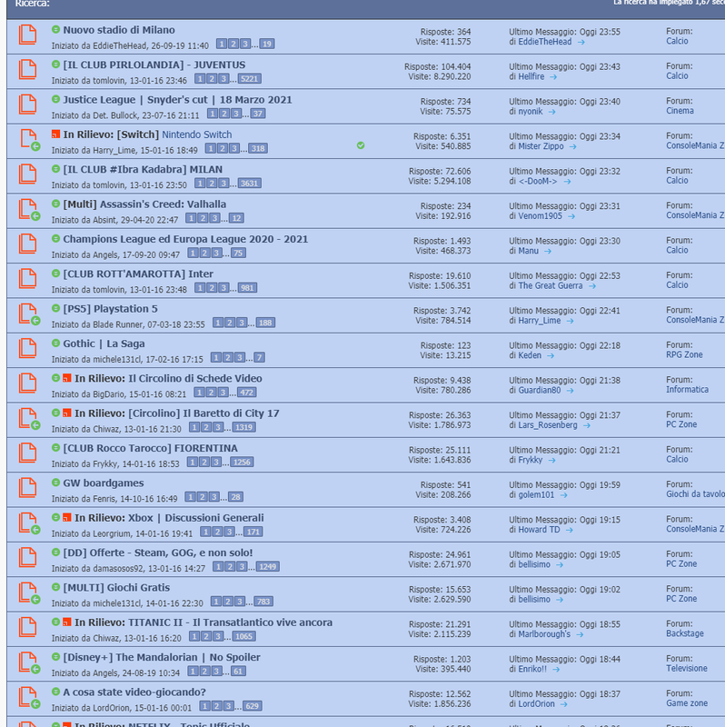Open Calcio forum link in Nuovo stadio row
This screenshot has height=727, width=725.
tap(677, 41)
